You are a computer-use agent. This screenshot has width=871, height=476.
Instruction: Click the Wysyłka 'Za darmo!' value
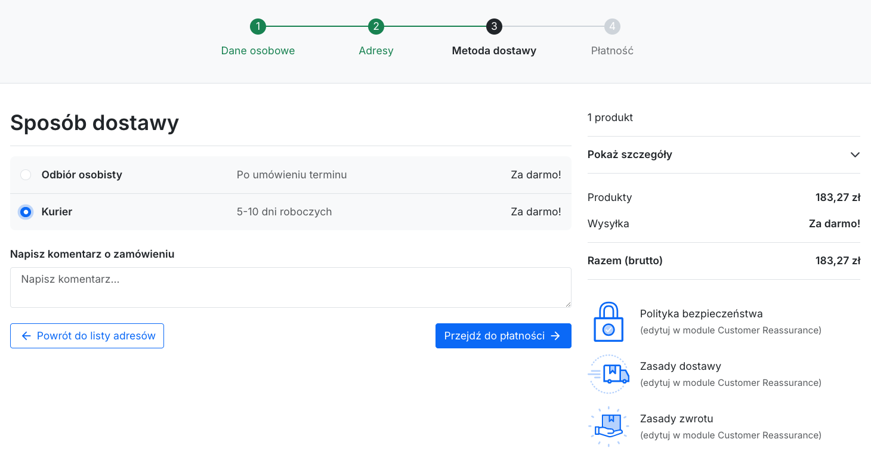pyautogui.click(x=834, y=224)
